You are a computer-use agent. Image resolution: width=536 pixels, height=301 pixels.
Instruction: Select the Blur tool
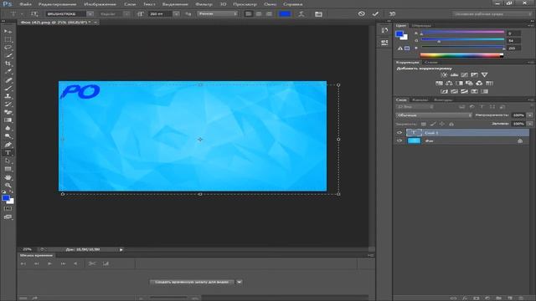(x=8, y=128)
